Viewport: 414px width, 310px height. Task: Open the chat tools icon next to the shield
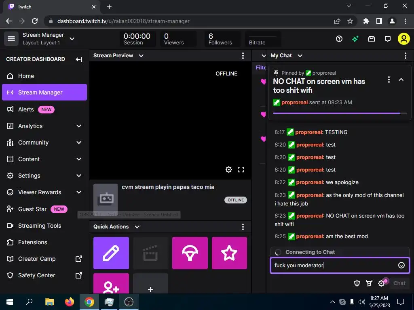[x=369, y=283]
